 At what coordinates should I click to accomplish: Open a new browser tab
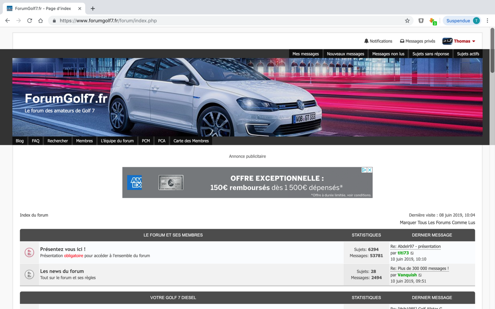pos(93,8)
